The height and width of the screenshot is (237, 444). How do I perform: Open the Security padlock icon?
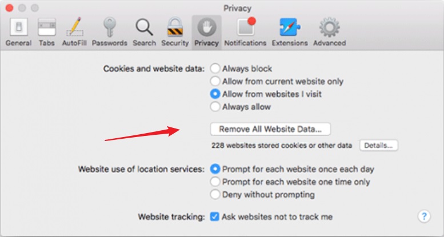(175, 27)
